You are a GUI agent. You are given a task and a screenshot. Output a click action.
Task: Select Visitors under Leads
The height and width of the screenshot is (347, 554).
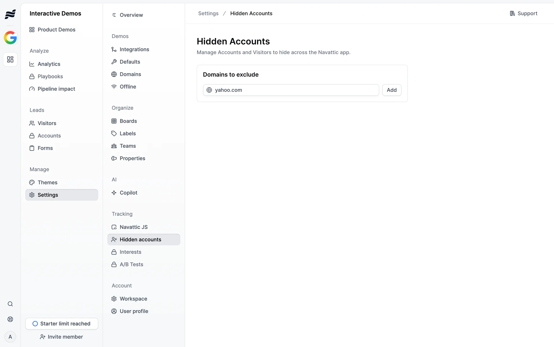(47, 123)
